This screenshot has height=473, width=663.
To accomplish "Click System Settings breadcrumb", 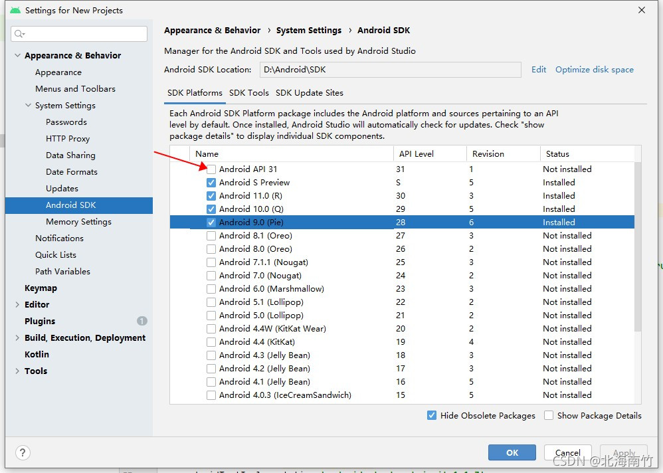I will point(309,31).
